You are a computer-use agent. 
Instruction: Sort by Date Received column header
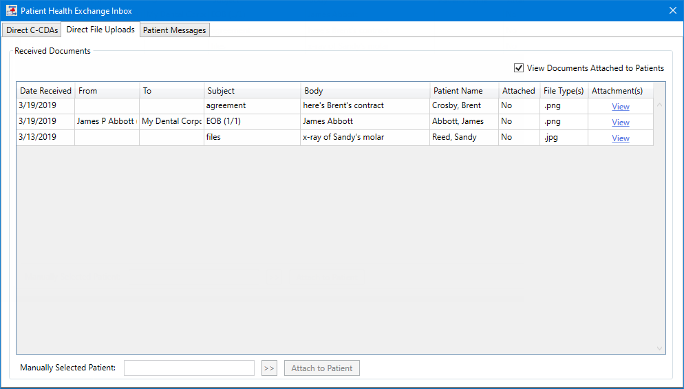(x=45, y=91)
